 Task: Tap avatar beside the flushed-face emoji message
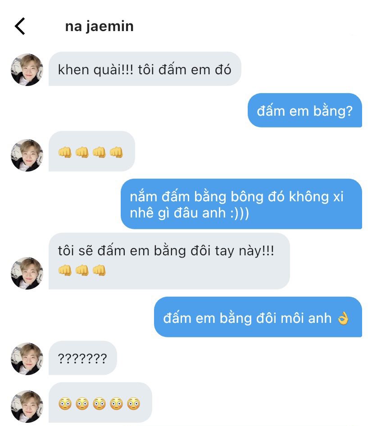27,406
